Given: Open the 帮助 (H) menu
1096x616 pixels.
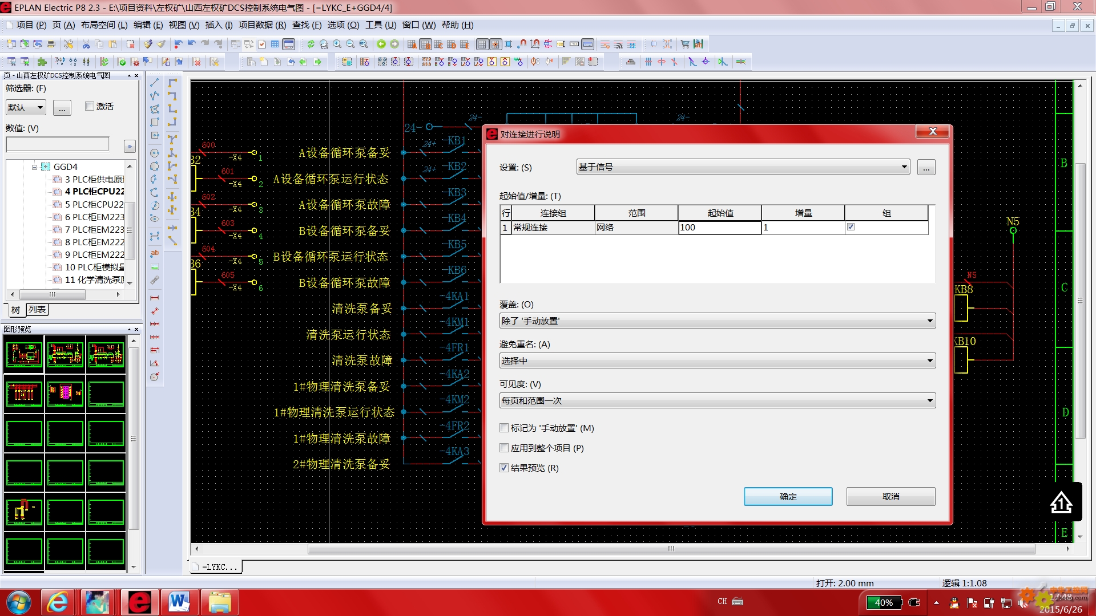Looking at the screenshot, I should 457,25.
